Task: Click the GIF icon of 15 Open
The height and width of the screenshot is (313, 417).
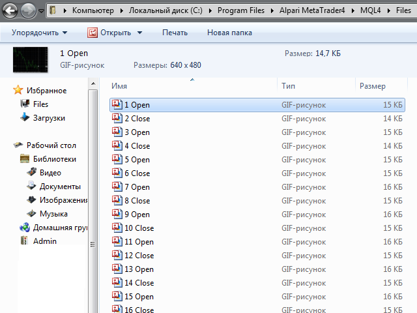Action: coord(117,296)
